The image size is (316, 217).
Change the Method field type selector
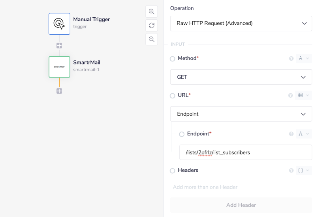303,59
